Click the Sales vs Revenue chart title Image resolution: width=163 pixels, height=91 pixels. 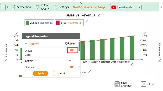coord(80,15)
